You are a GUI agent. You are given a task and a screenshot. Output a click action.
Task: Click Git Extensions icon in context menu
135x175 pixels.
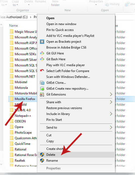[42, 94]
